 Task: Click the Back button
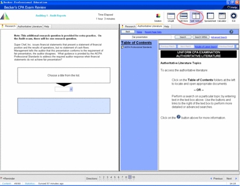pos(128,32)
